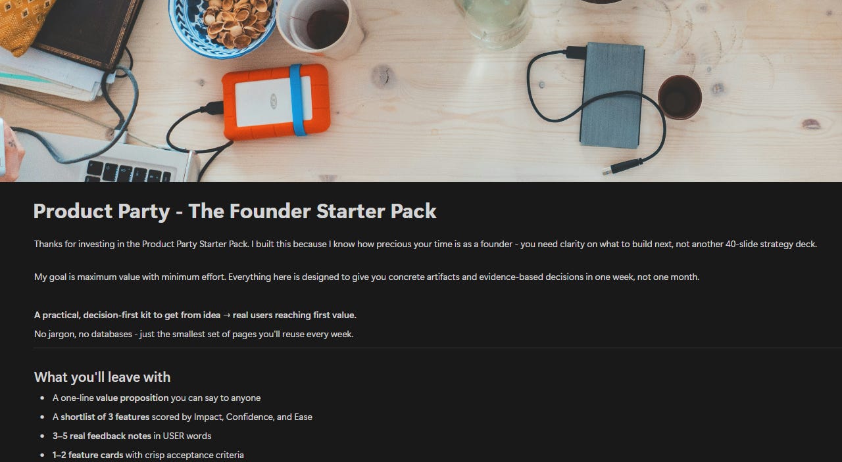Screen dimensions: 842x462
Task: Click the page title 'Product Party - The Founder Starter Pack'
Action: (x=235, y=212)
